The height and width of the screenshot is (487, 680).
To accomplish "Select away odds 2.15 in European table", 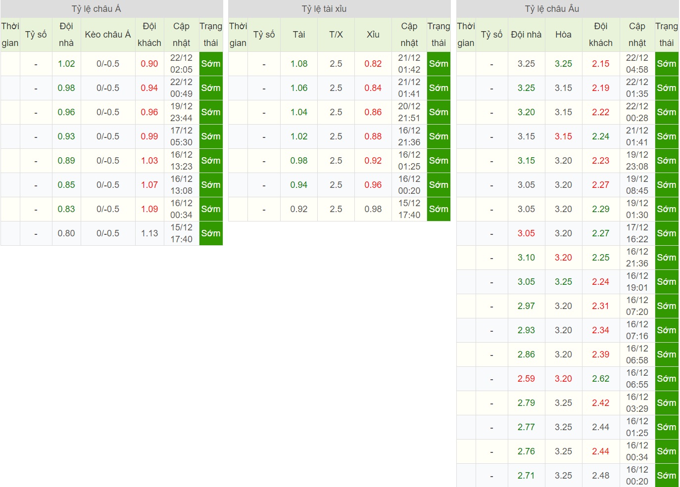I will coord(601,64).
